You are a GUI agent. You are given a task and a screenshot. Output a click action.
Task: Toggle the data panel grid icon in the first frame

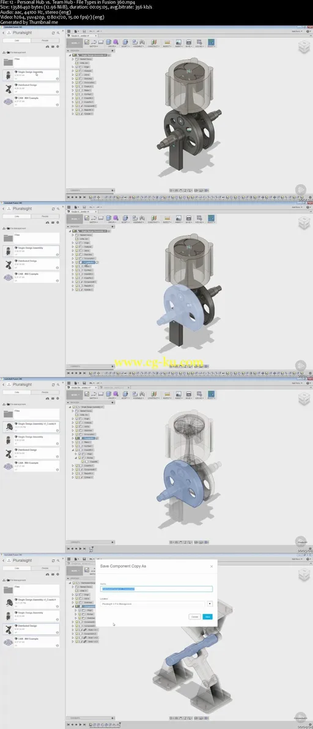point(68,31)
